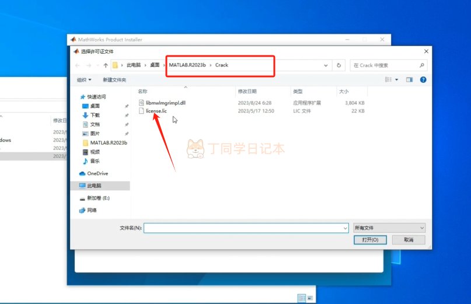
Task: Change the view layout icon
Action: [388, 79]
